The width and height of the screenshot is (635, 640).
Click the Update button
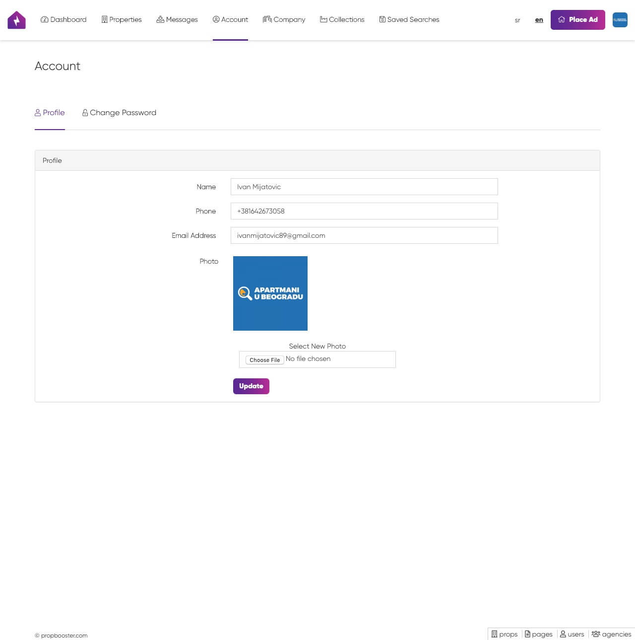click(x=251, y=386)
